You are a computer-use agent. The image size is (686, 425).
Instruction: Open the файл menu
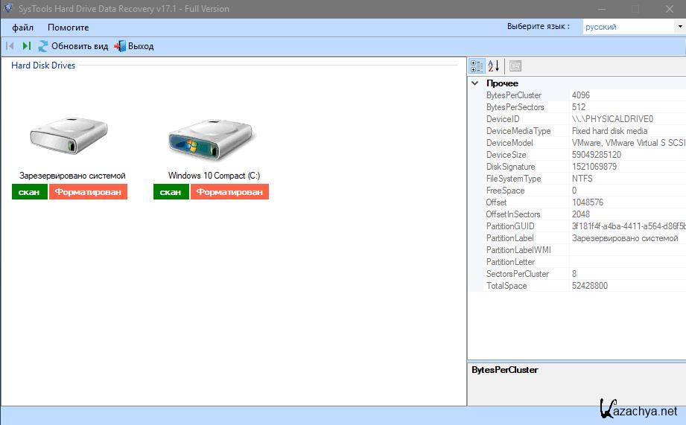(22, 28)
